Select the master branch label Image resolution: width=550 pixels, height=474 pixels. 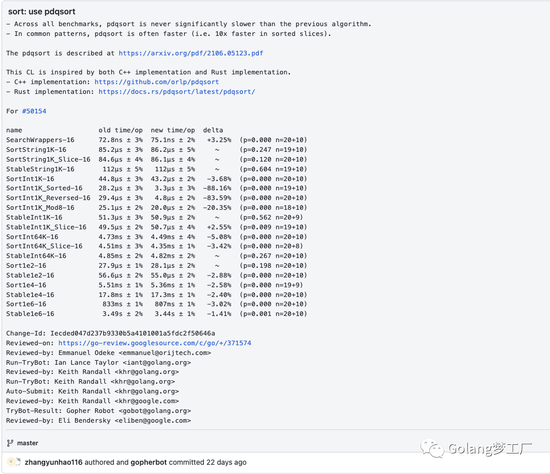tap(28, 443)
